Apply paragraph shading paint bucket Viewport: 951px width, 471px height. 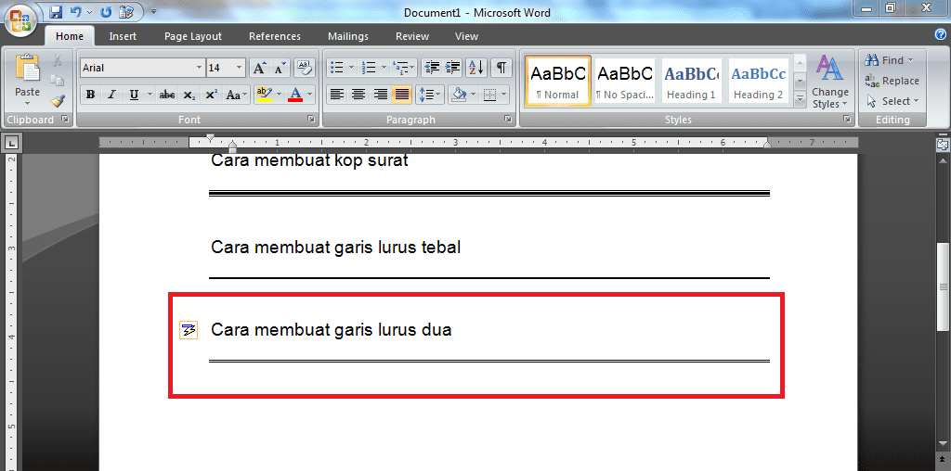[459, 95]
